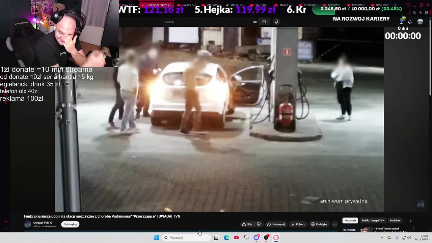Switch to the (99+) TikTok tab

tap(236, 5)
